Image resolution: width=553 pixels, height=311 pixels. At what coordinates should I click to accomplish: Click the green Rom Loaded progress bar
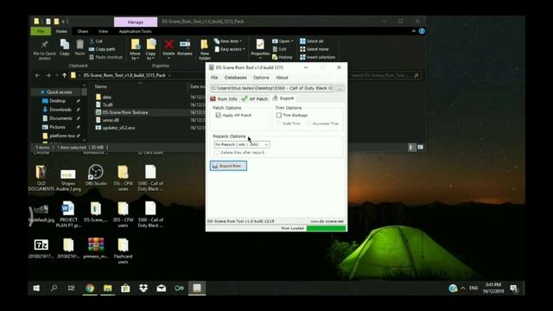pos(327,228)
